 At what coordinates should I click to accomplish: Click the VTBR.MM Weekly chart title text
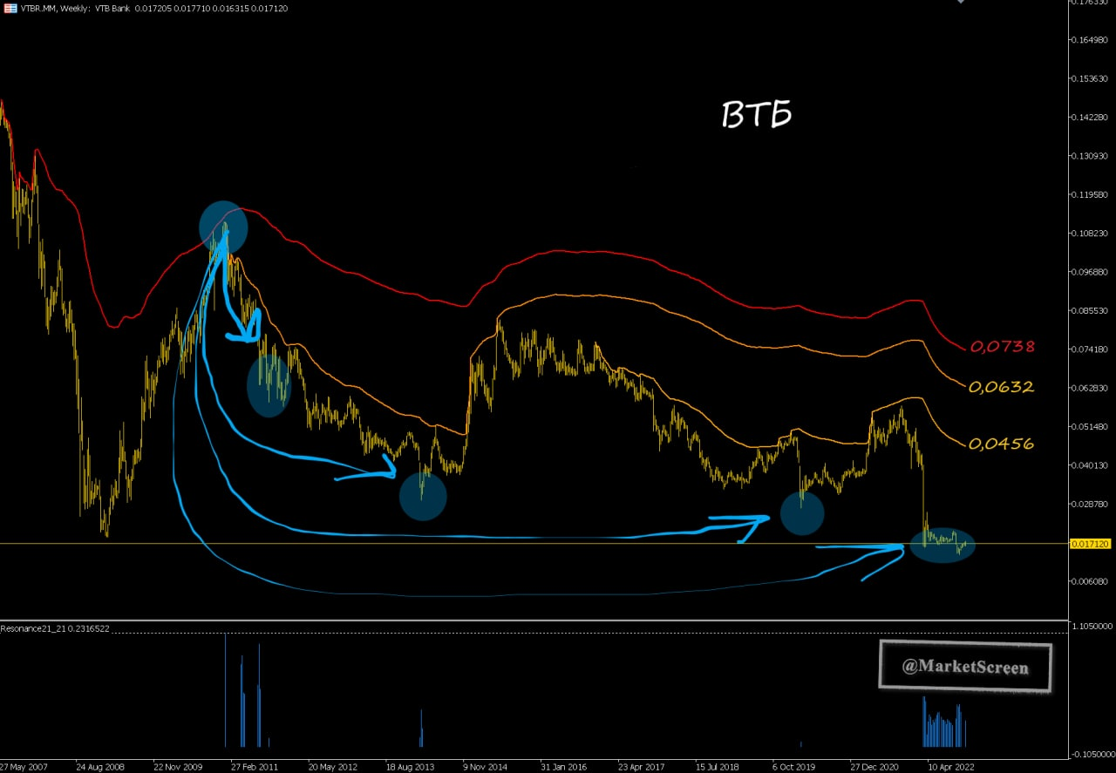coord(153,8)
